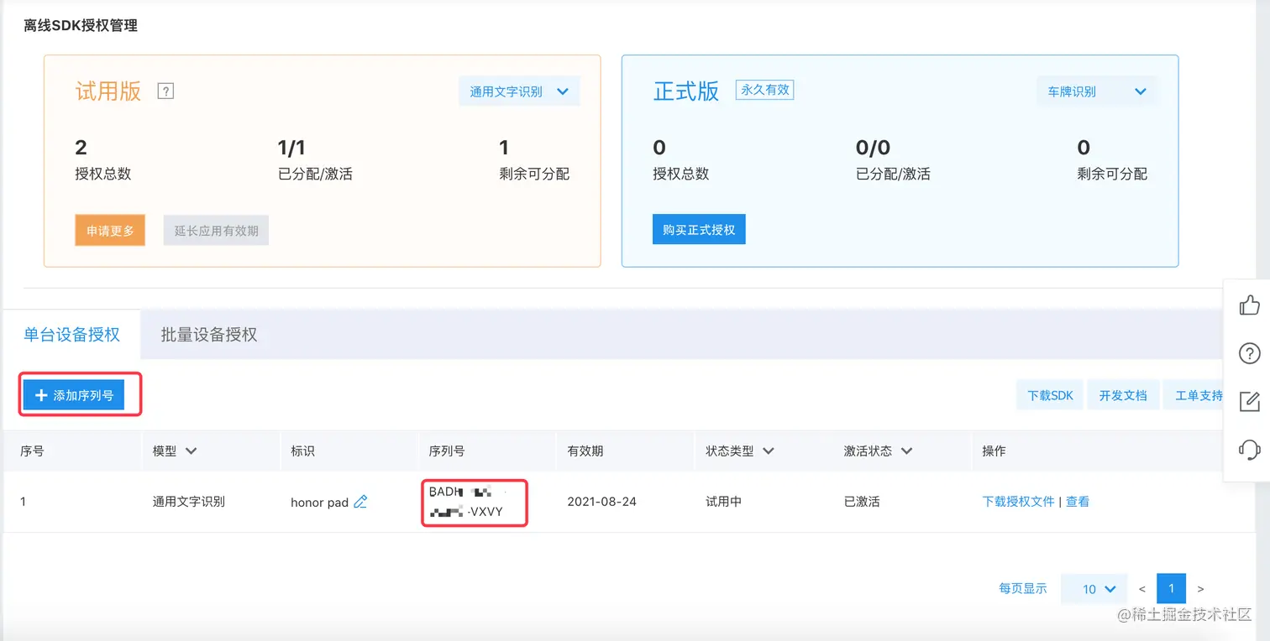Open the per-page count dropdown showing 10
Image resolution: width=1270 pixels, height=641 pixels.
coord(1094,589)
